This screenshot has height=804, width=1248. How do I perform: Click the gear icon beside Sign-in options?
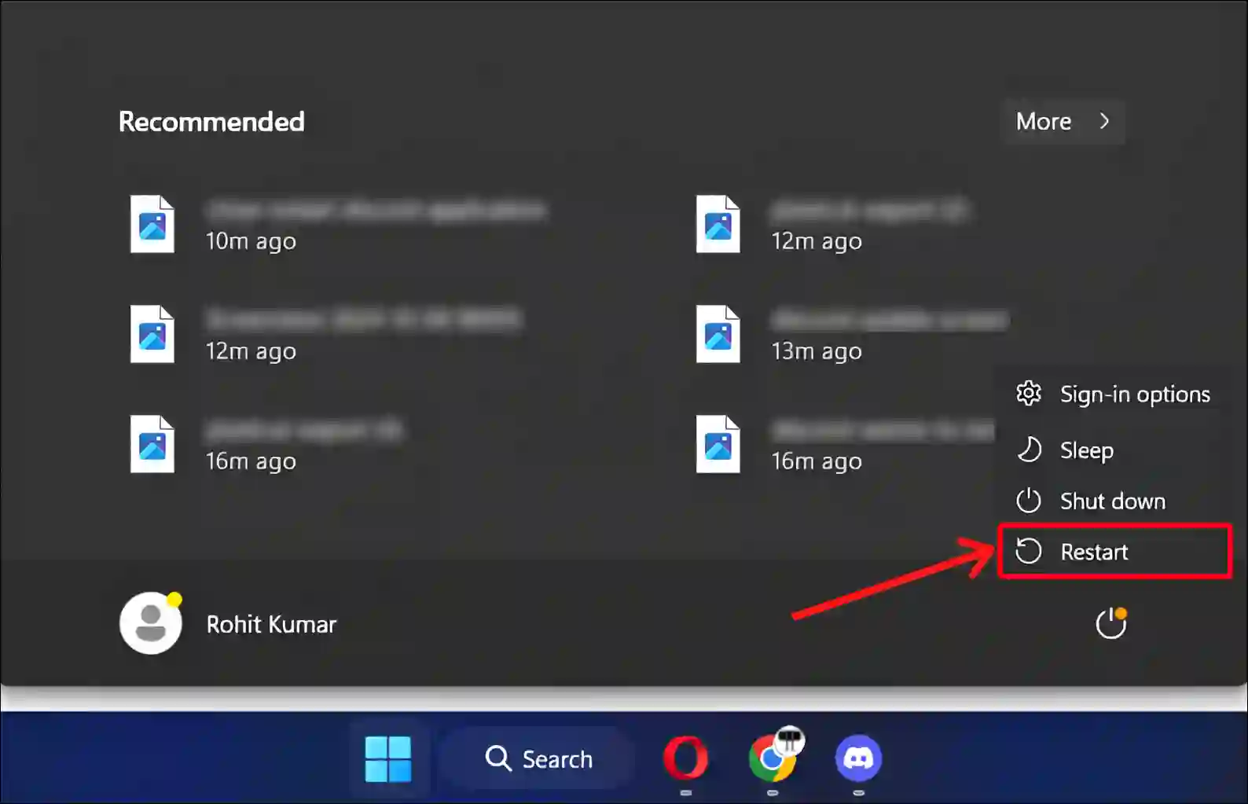1029,393
